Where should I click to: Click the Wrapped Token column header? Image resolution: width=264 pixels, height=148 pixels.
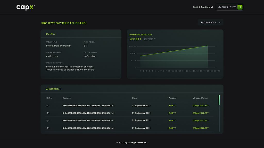pyautogui.click(x=200, y=98)
